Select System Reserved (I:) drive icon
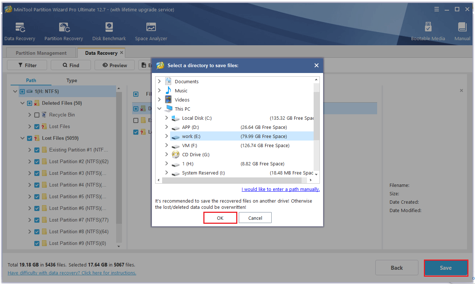Image resolution: width=475 pixels, height=284 pixels. pyautogui.click(x=176, y=173)
